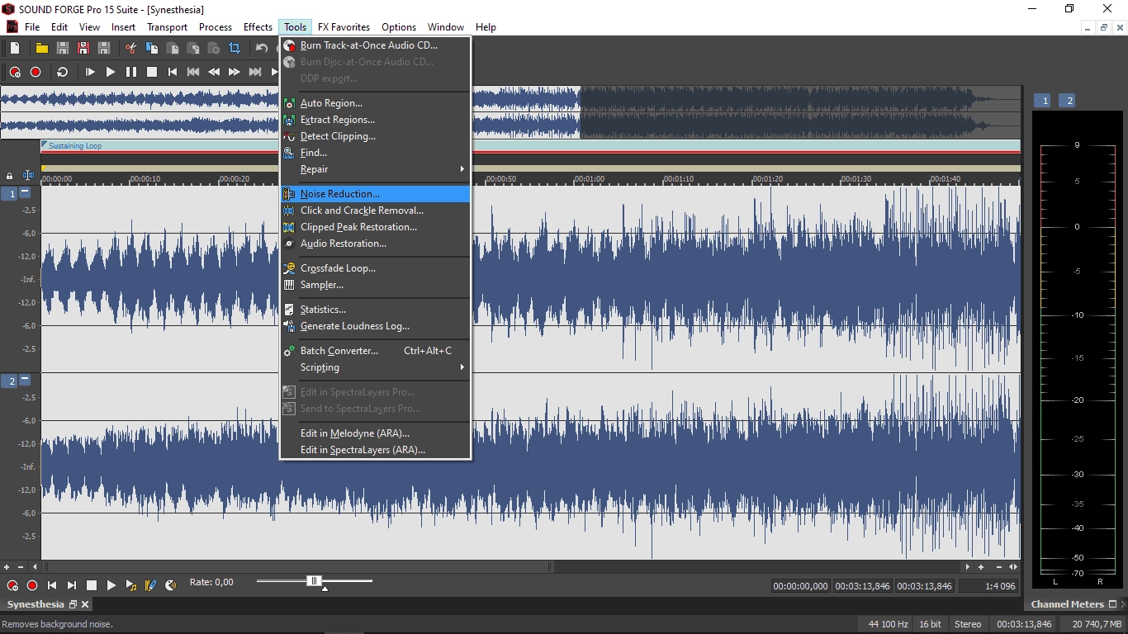This screenshot has height=634, width=1128.
Task: Select the pencil Edit tool in bottom transport
Action: pyautogui.click(x=151, y=585)
